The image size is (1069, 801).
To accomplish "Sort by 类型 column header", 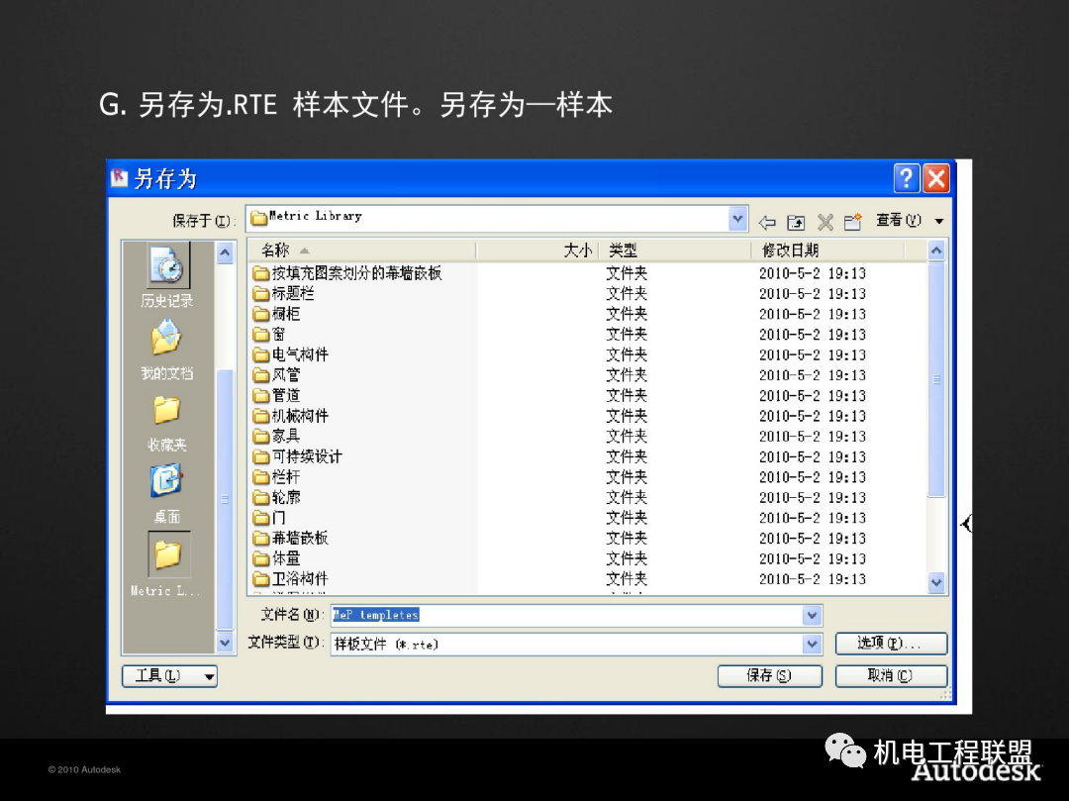I will click(675, 250).
